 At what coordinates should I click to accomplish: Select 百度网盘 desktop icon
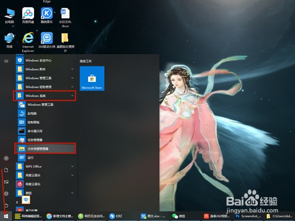[28, 15]
